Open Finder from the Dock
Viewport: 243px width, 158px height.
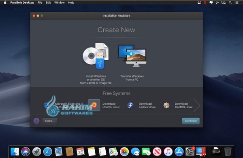[15, 152]
